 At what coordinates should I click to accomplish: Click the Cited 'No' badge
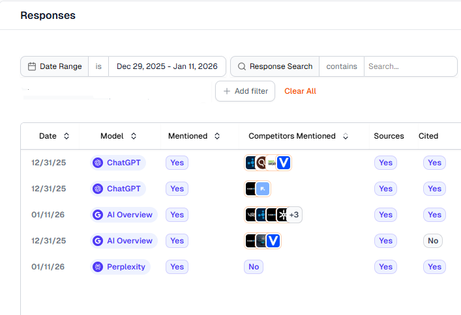(433, 241)
